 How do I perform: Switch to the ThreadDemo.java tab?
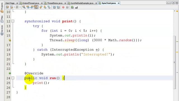pyautogui.click(x=55, y=3)
